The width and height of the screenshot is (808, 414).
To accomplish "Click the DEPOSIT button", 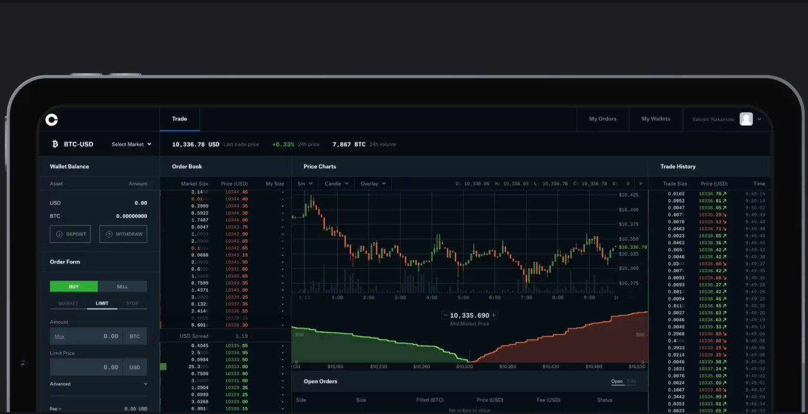I will pyautogui.click(x=70, y=234).
